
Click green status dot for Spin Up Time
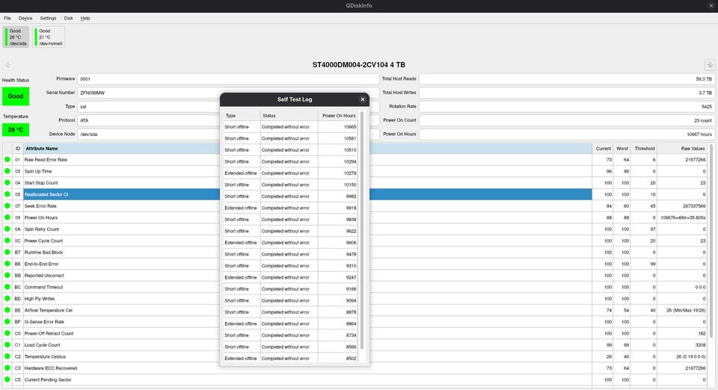pyautogui.click(x=7, y=171)
